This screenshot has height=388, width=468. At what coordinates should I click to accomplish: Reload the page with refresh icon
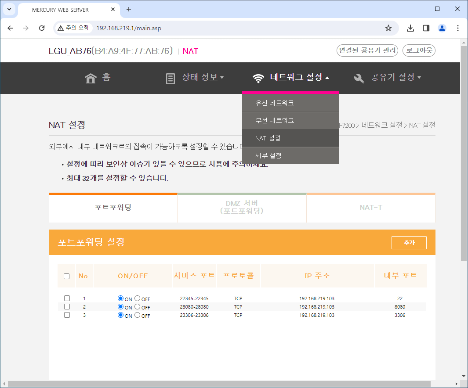(x=42, y=28)
